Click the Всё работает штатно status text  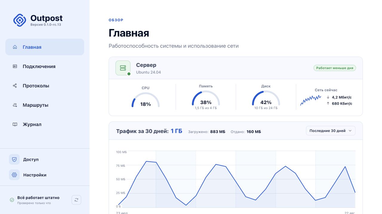(x=38, y=198)
